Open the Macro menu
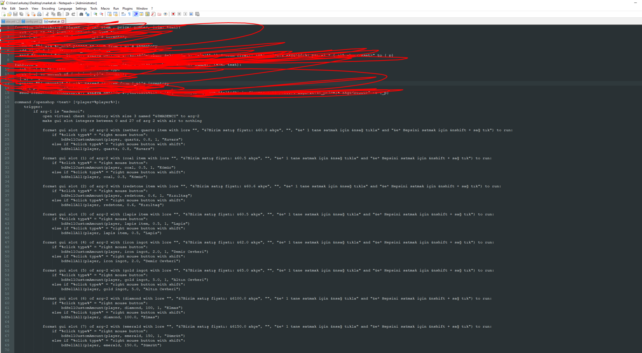The height and width of the screenshot is (353, 642). point(105,8)
